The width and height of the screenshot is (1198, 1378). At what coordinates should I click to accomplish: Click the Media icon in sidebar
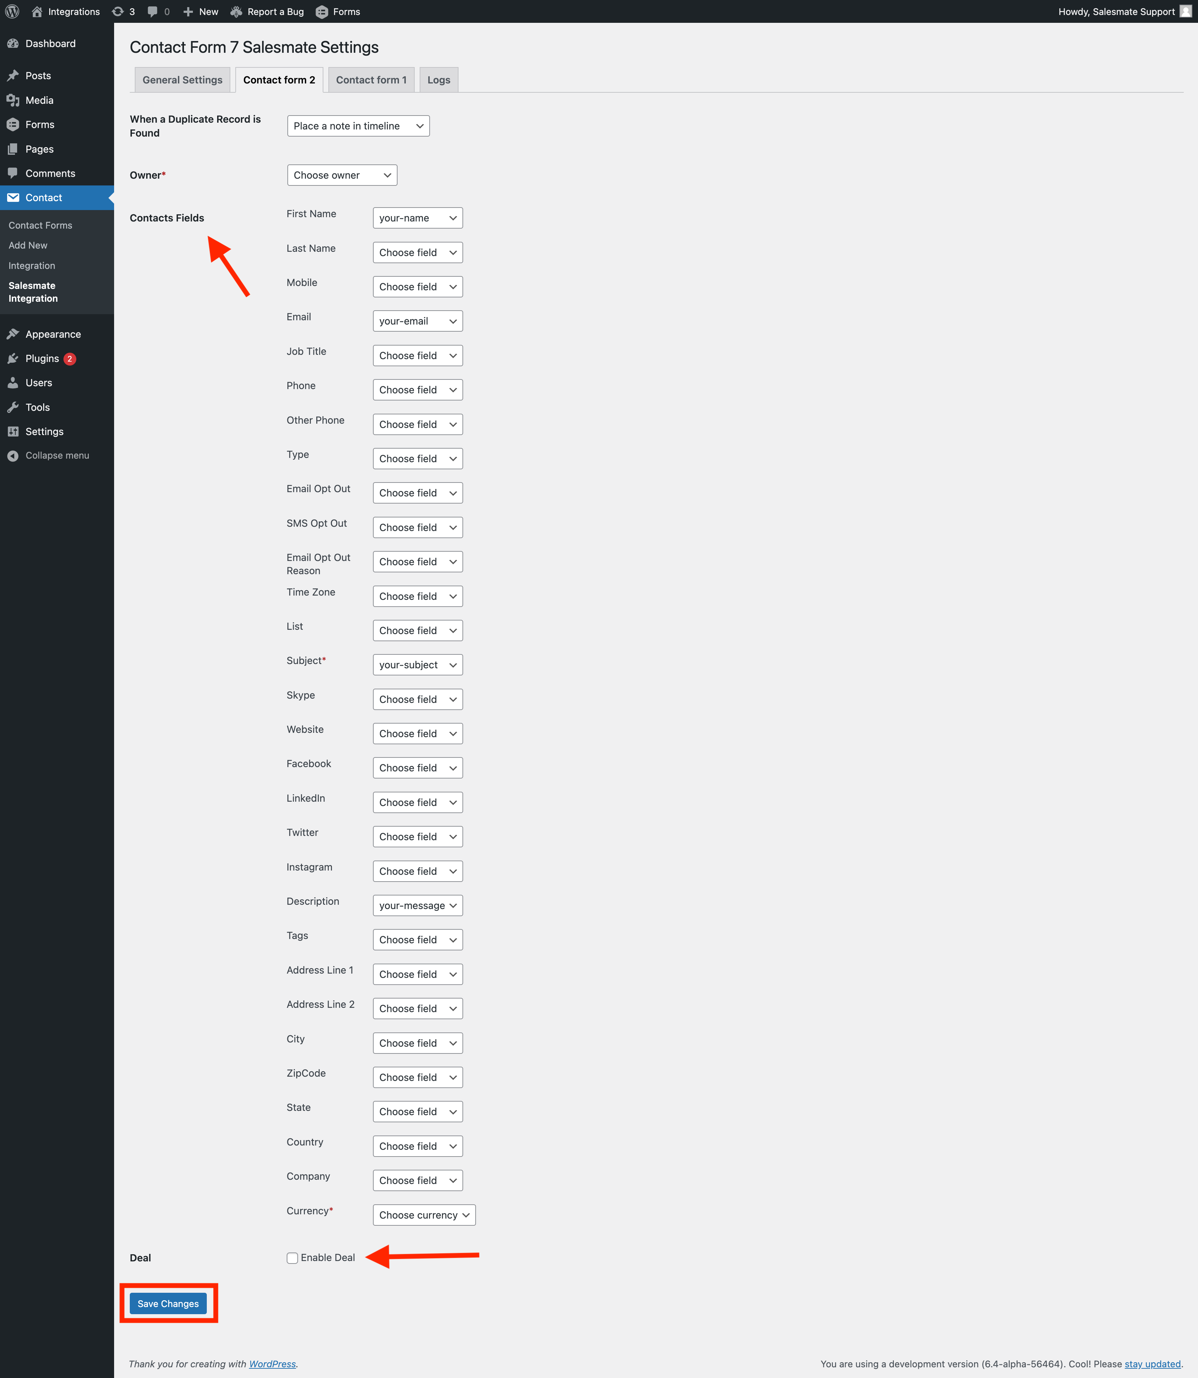[x=13, y=100]
